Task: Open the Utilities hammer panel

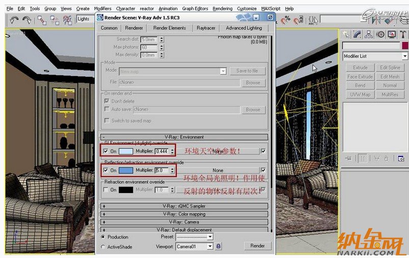Action: [x=403, y=35]
